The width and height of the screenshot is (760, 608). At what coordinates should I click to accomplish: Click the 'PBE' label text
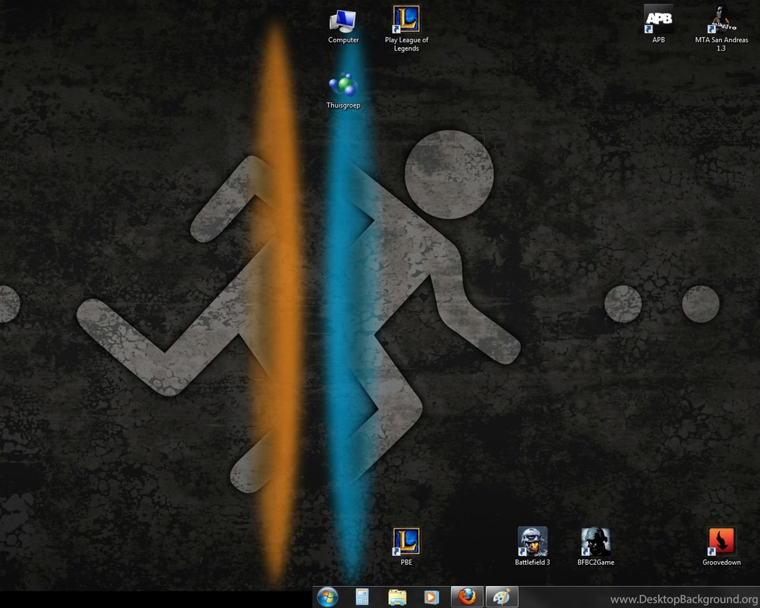pyautogui.click(x=406, y=562)
